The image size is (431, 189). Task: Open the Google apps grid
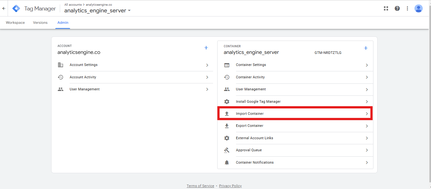386,9
